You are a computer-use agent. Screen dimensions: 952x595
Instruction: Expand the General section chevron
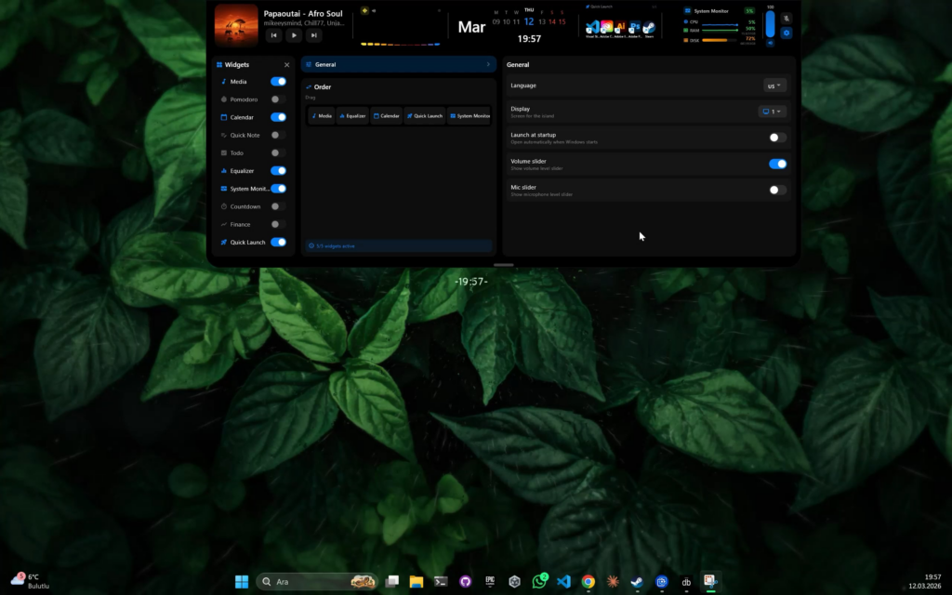488,64
